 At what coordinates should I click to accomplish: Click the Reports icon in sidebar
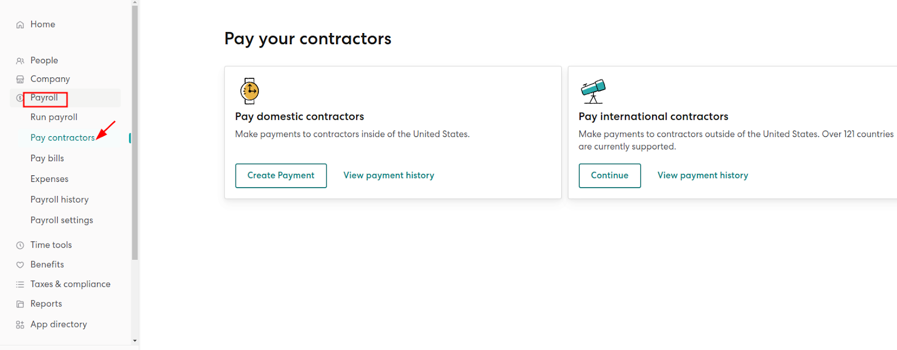[x=20, y=304]
